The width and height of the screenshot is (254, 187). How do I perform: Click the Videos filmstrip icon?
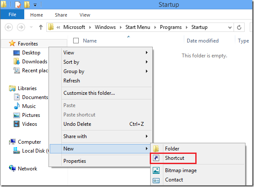(17, 124)
